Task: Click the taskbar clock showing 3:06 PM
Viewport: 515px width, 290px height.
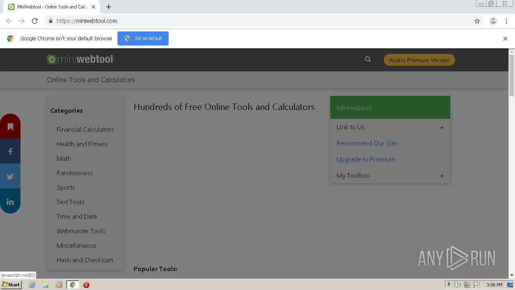Action: pyautogui.click(x=494, y=285)
